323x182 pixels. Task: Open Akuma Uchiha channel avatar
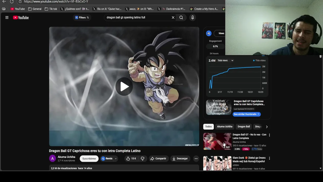coord(52,158)
